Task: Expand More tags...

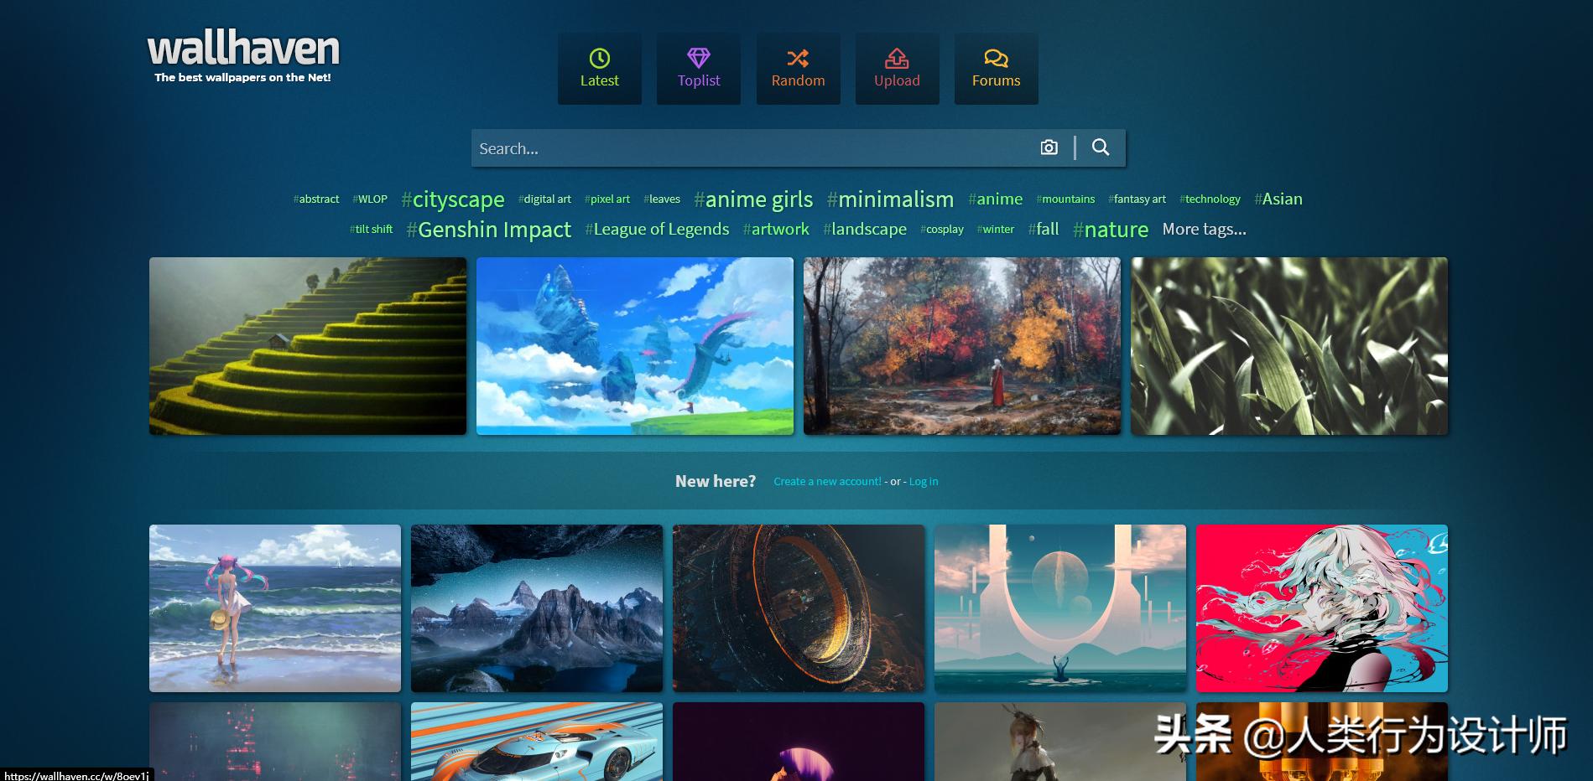Action: (x=1204, y=229)
